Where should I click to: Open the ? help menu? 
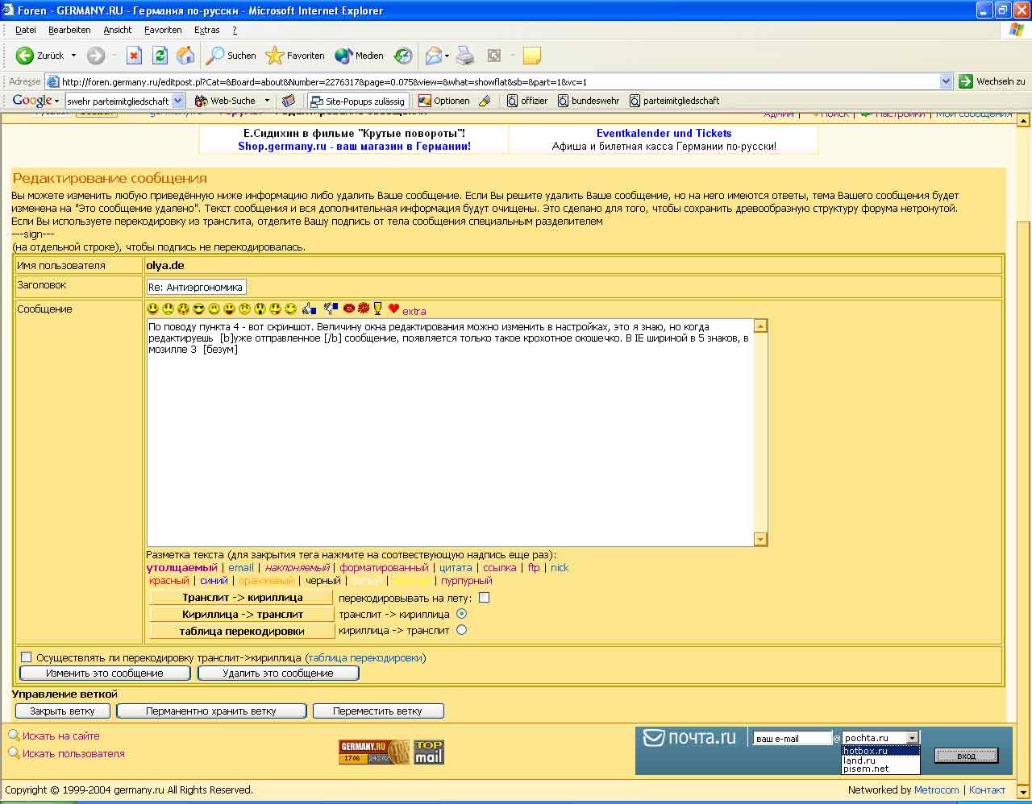pyautogui.click(x=235, y=30)
